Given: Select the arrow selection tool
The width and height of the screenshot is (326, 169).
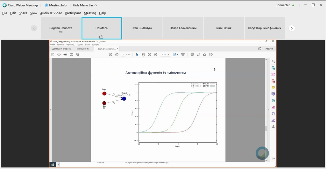Looking at the screenshot, I should click(137, 55).
